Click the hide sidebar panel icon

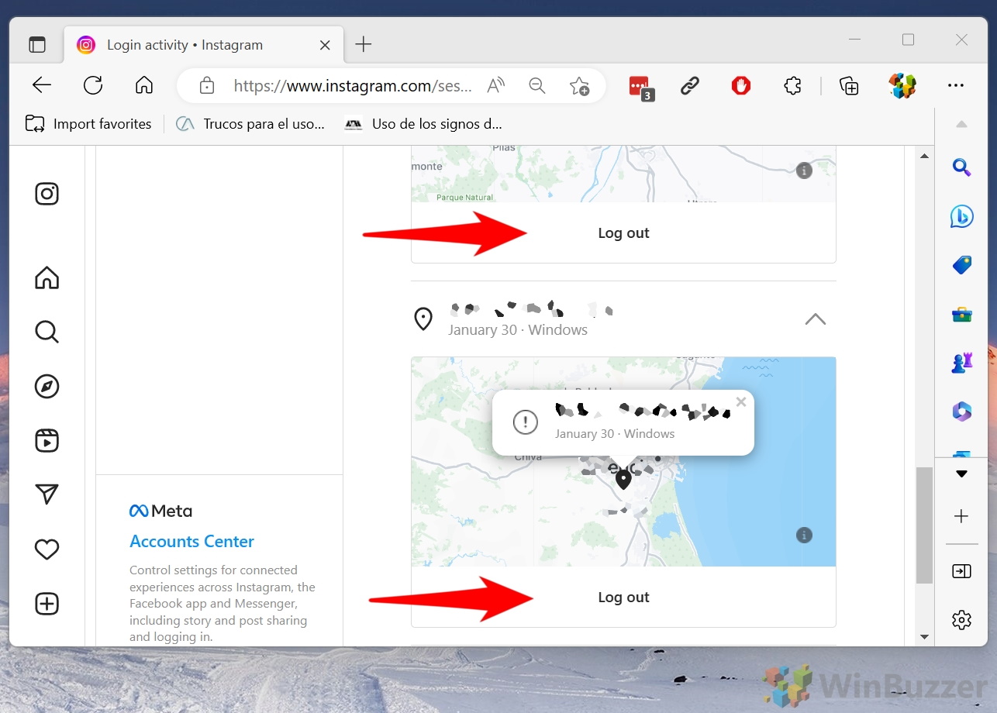(961, 571)
